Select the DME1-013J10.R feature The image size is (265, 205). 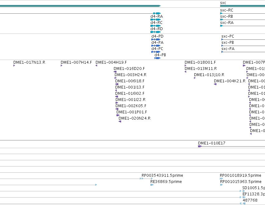coord(195,78)
